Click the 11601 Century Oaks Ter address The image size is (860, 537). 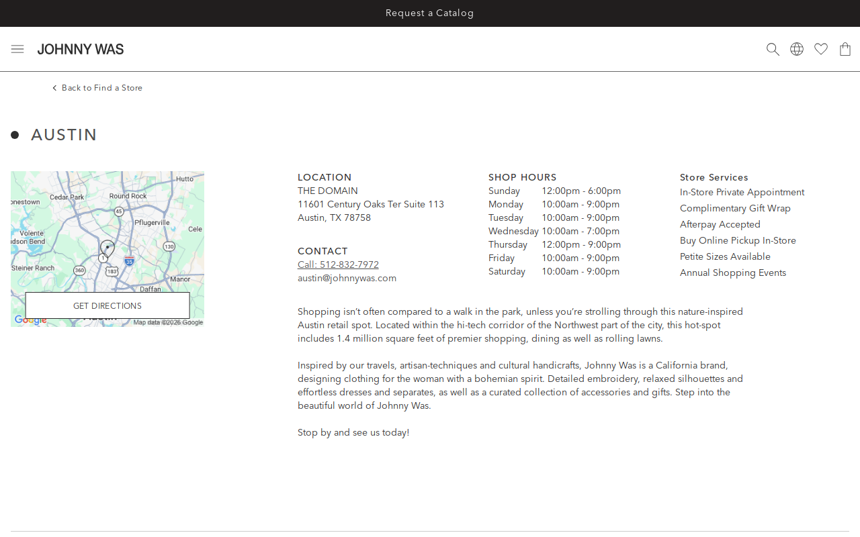tap(371, 205)
